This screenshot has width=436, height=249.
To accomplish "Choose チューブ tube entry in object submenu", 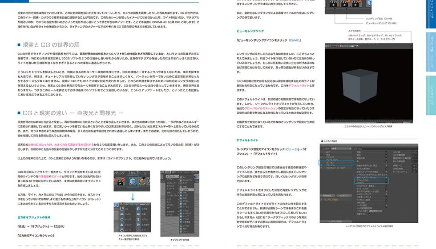I will pyautogui.click(x=186, y=216).
